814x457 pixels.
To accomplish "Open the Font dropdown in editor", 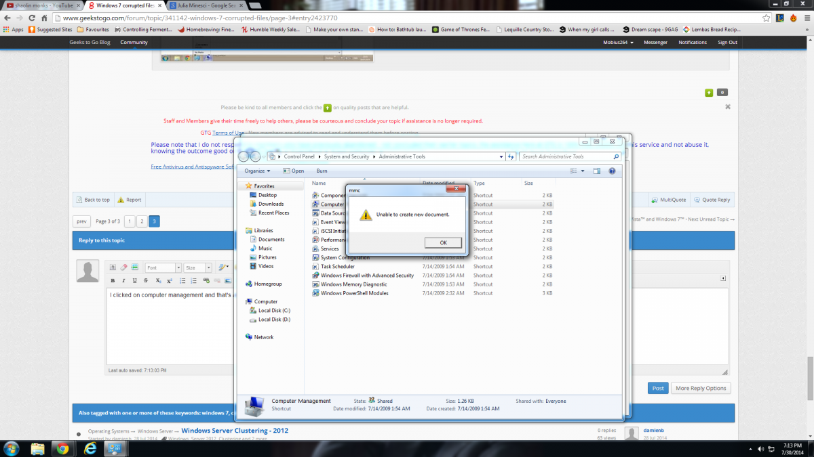I will coord(163,268).
